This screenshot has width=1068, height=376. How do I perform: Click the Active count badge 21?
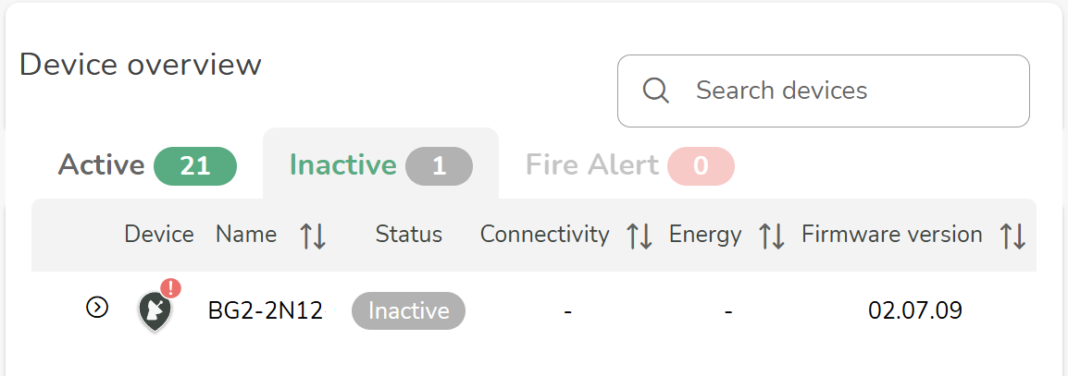tap(195, 166)
